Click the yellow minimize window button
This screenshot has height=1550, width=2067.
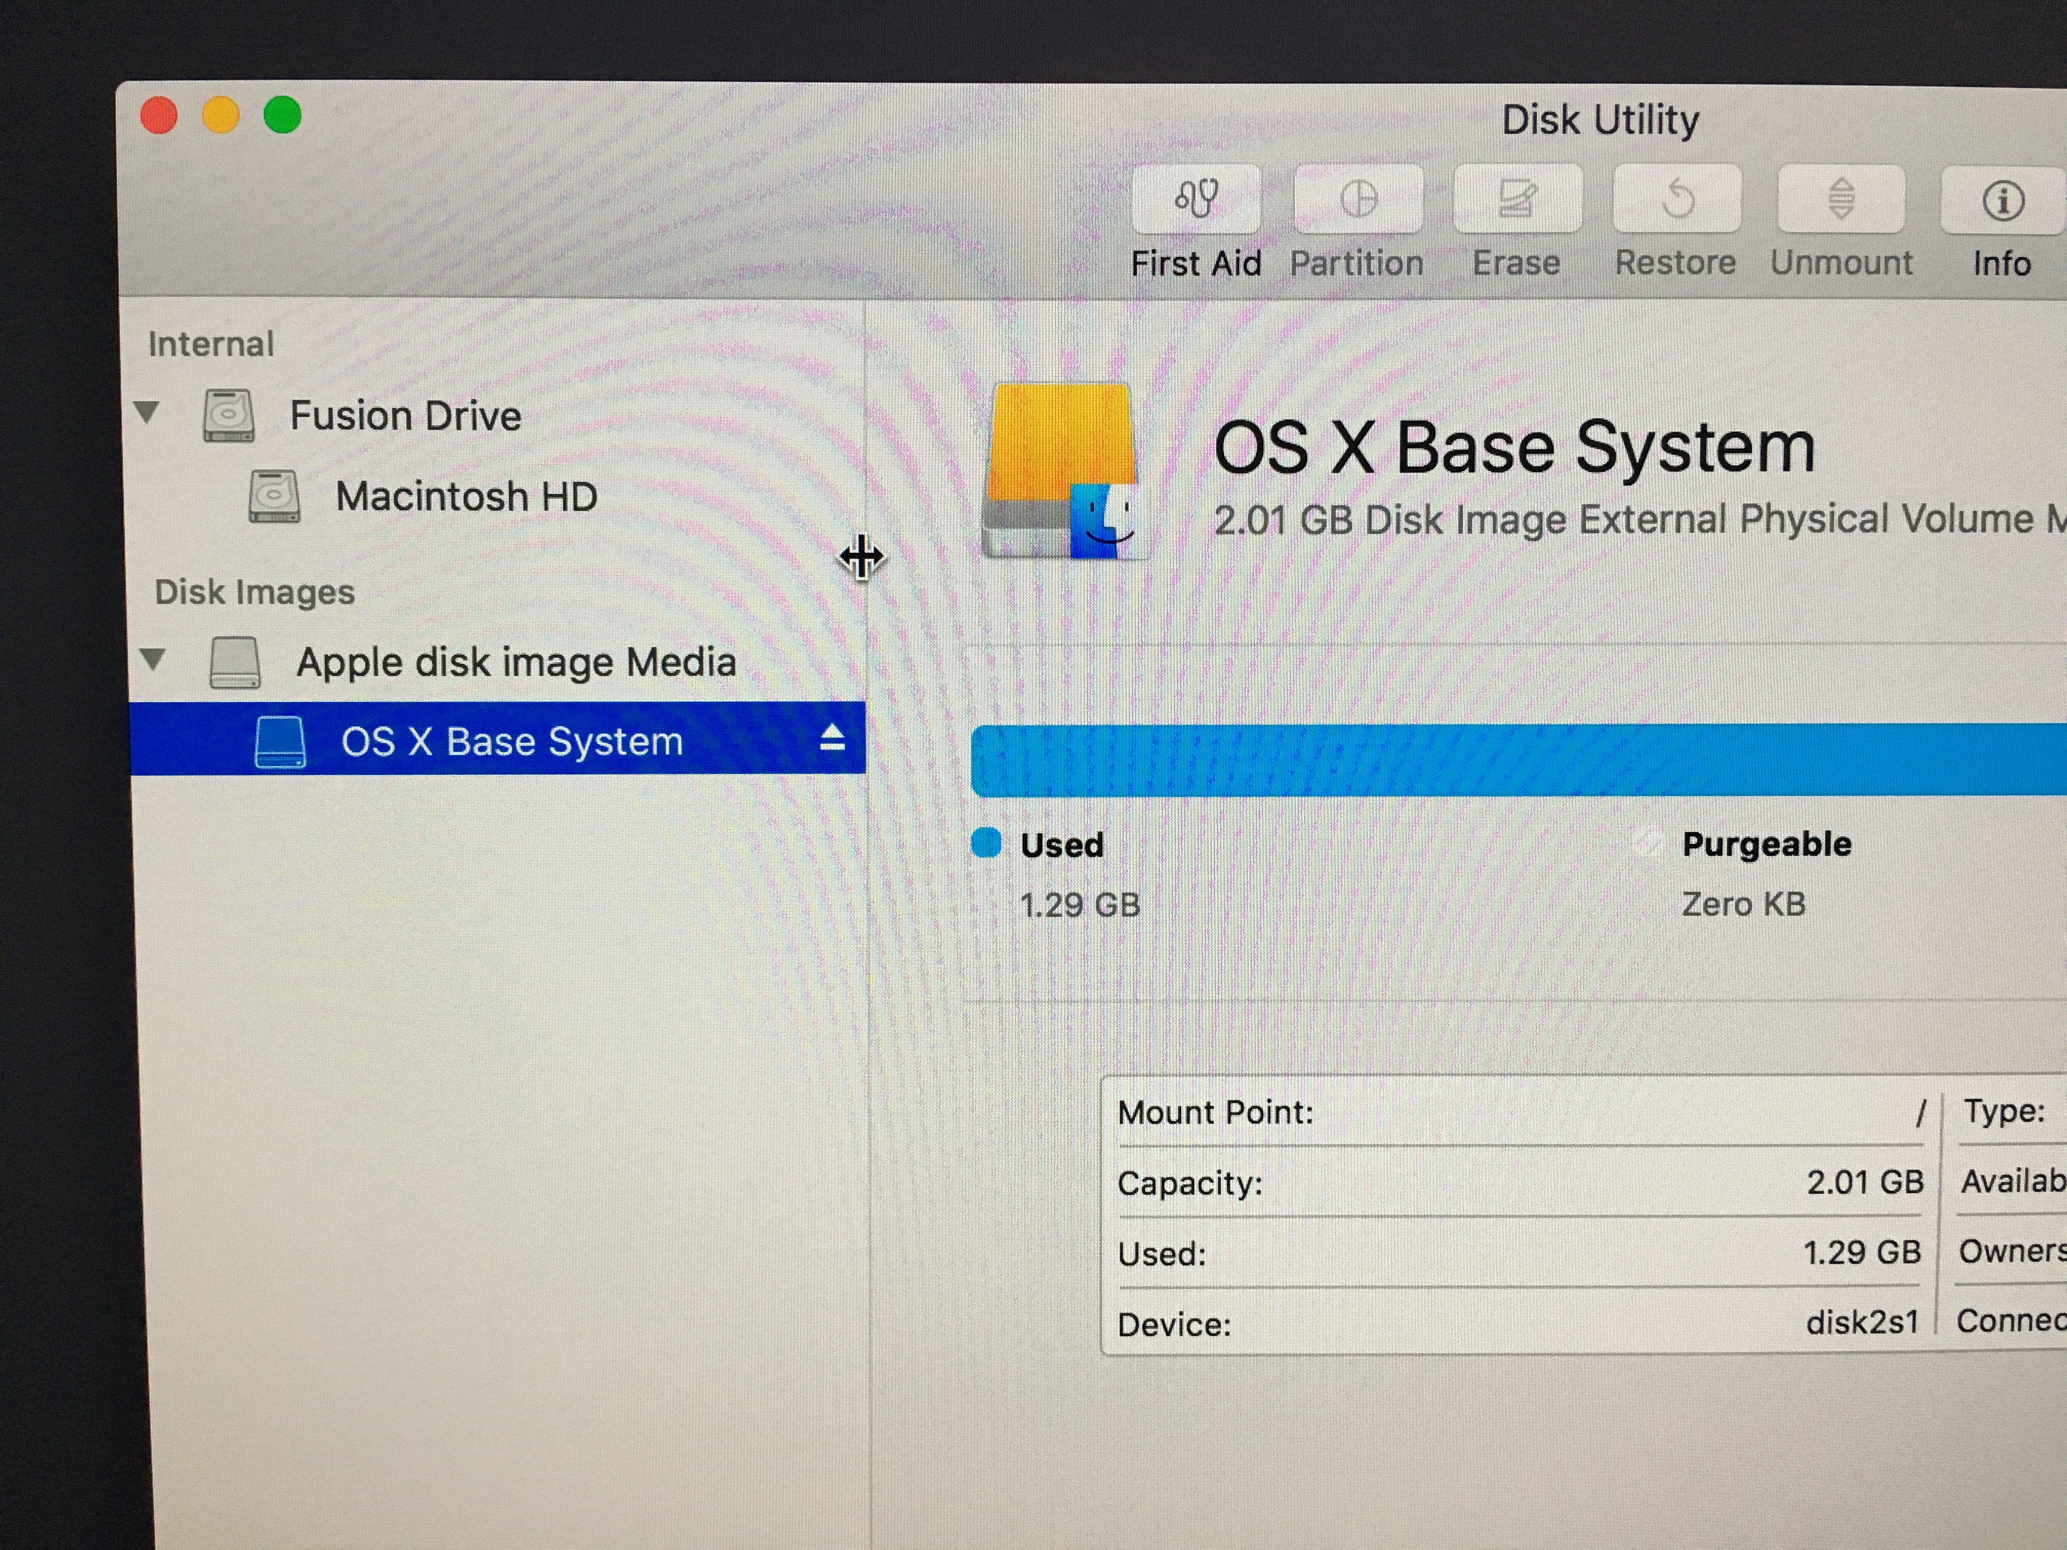pos(220,116)
